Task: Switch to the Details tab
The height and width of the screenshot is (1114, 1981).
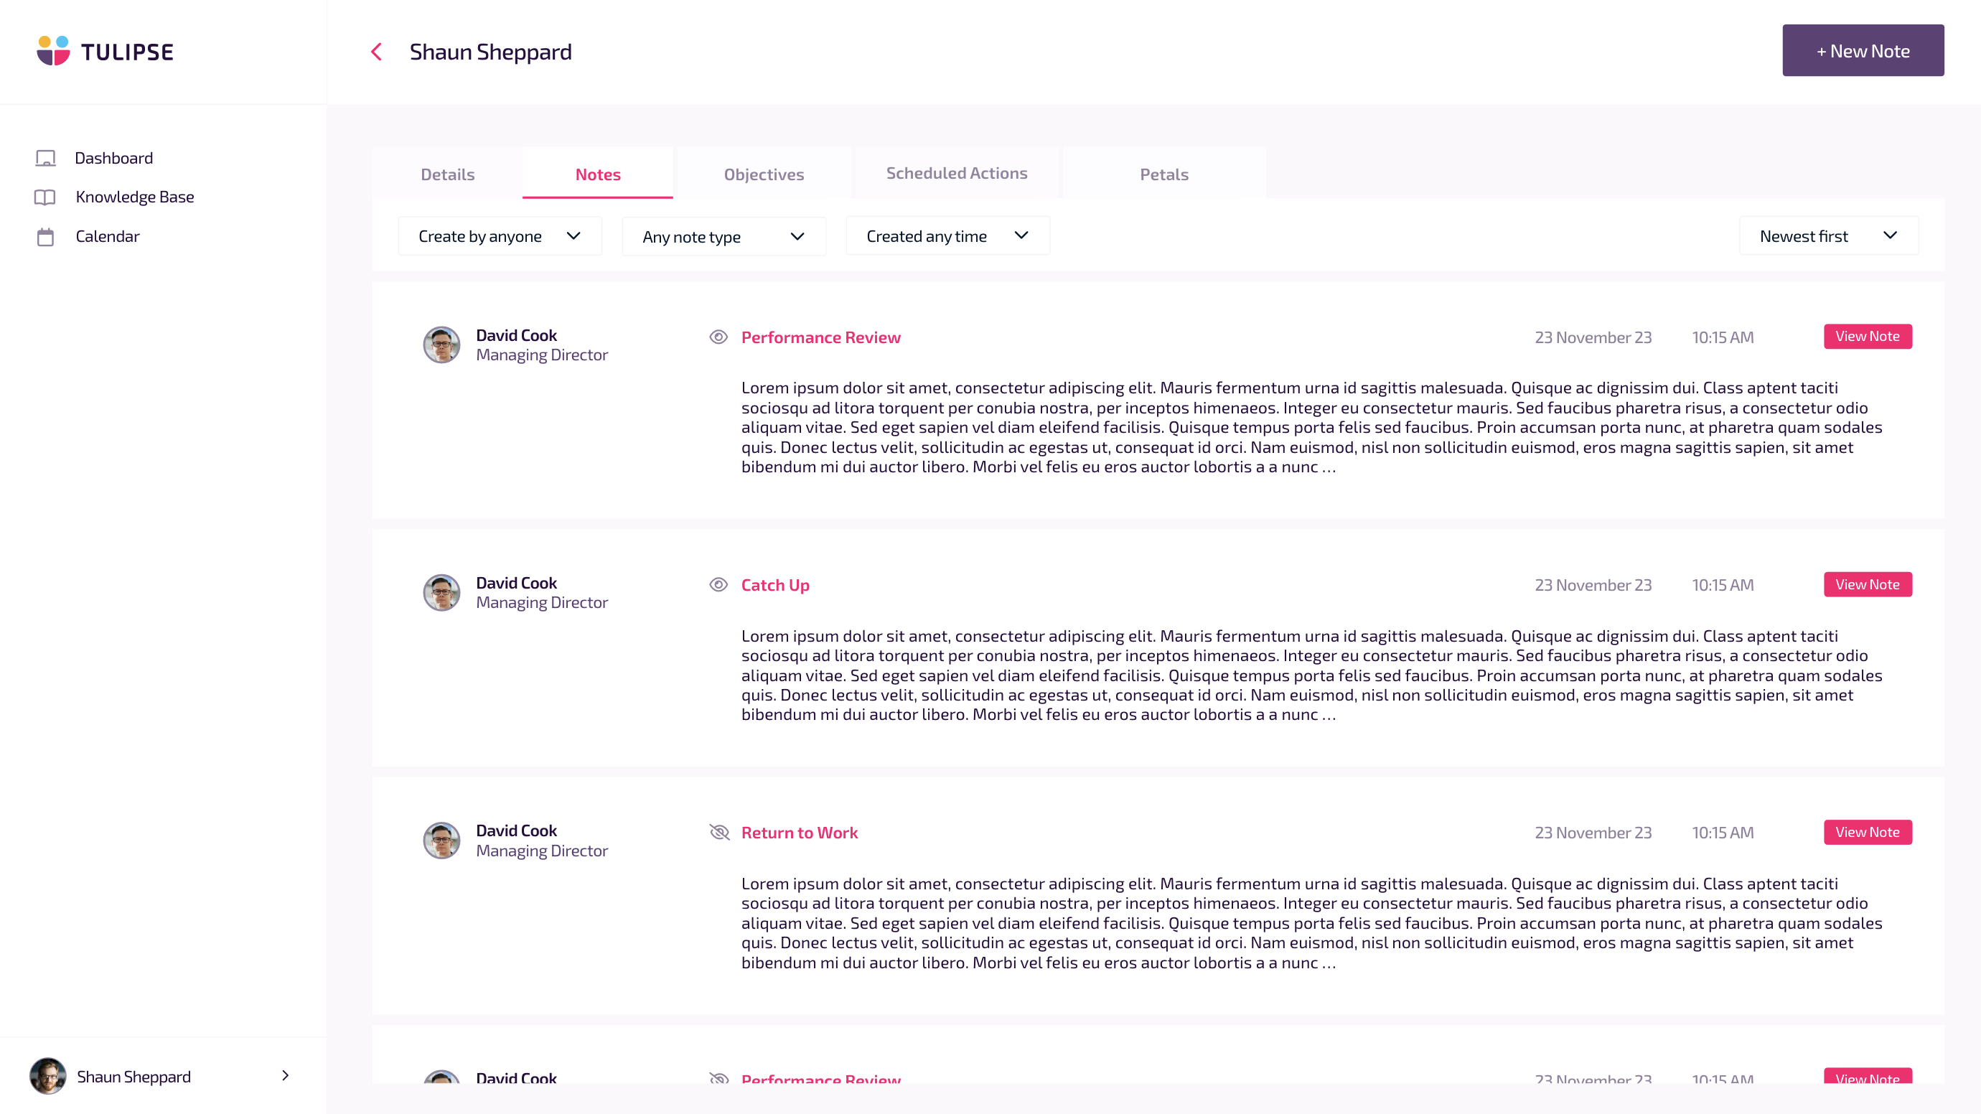Action: coord(448,174)
